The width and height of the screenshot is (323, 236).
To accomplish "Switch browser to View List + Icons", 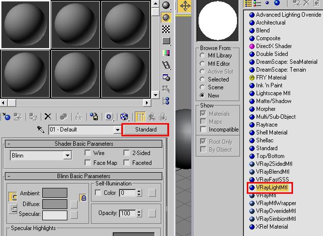I will coord(257,3).
